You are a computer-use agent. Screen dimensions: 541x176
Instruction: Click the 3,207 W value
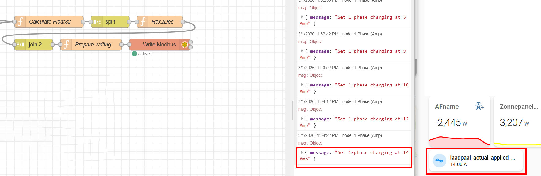tap(514, 123)
